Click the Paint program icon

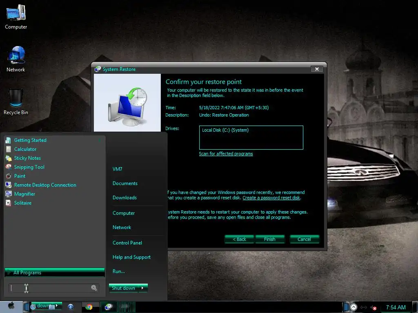click(8, 176)
